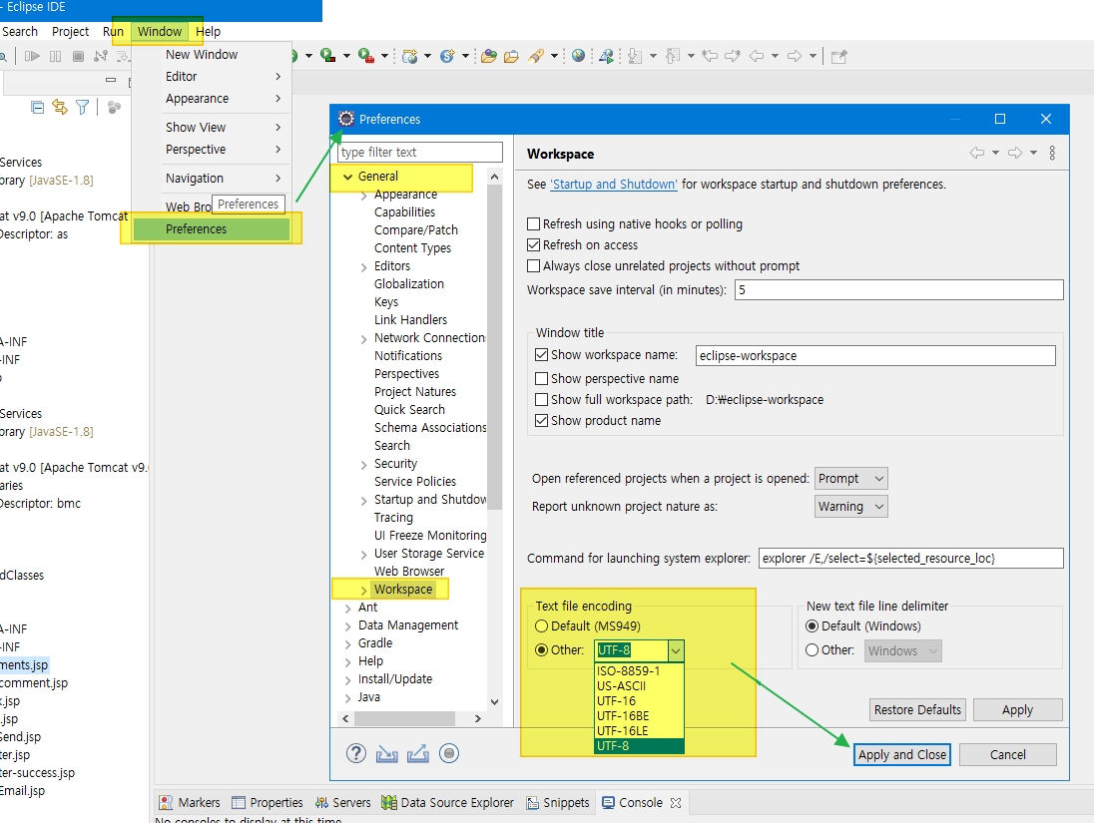Click the Next Annotation icon in toolbar

[x=635, y=56]
